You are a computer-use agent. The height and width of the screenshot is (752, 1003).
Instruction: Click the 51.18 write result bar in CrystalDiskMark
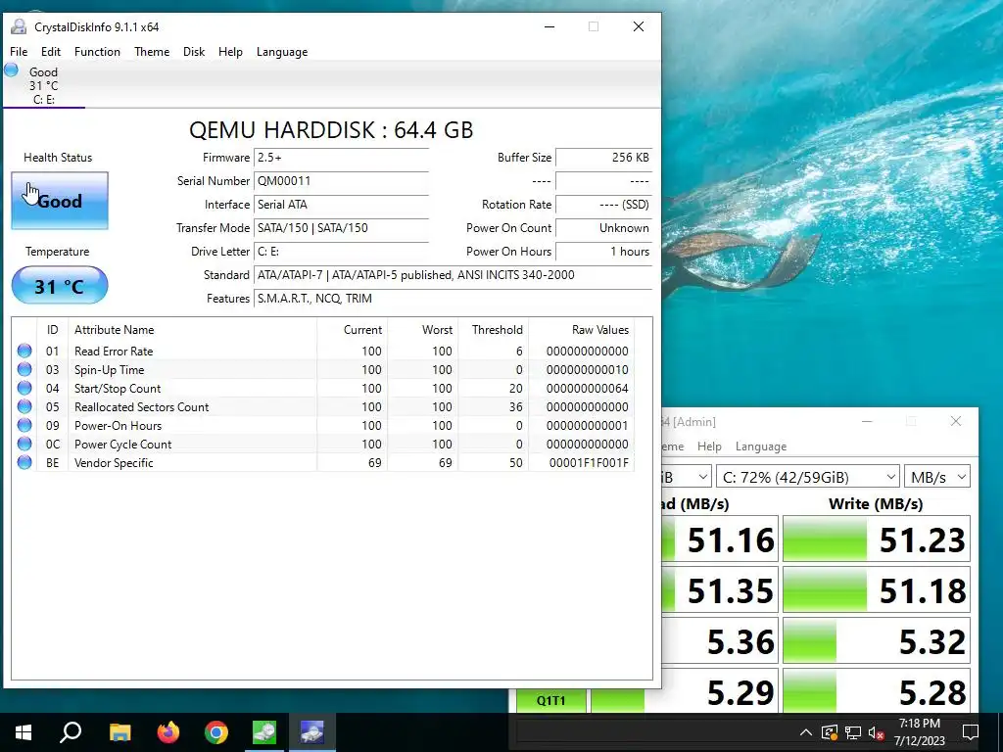877,590
